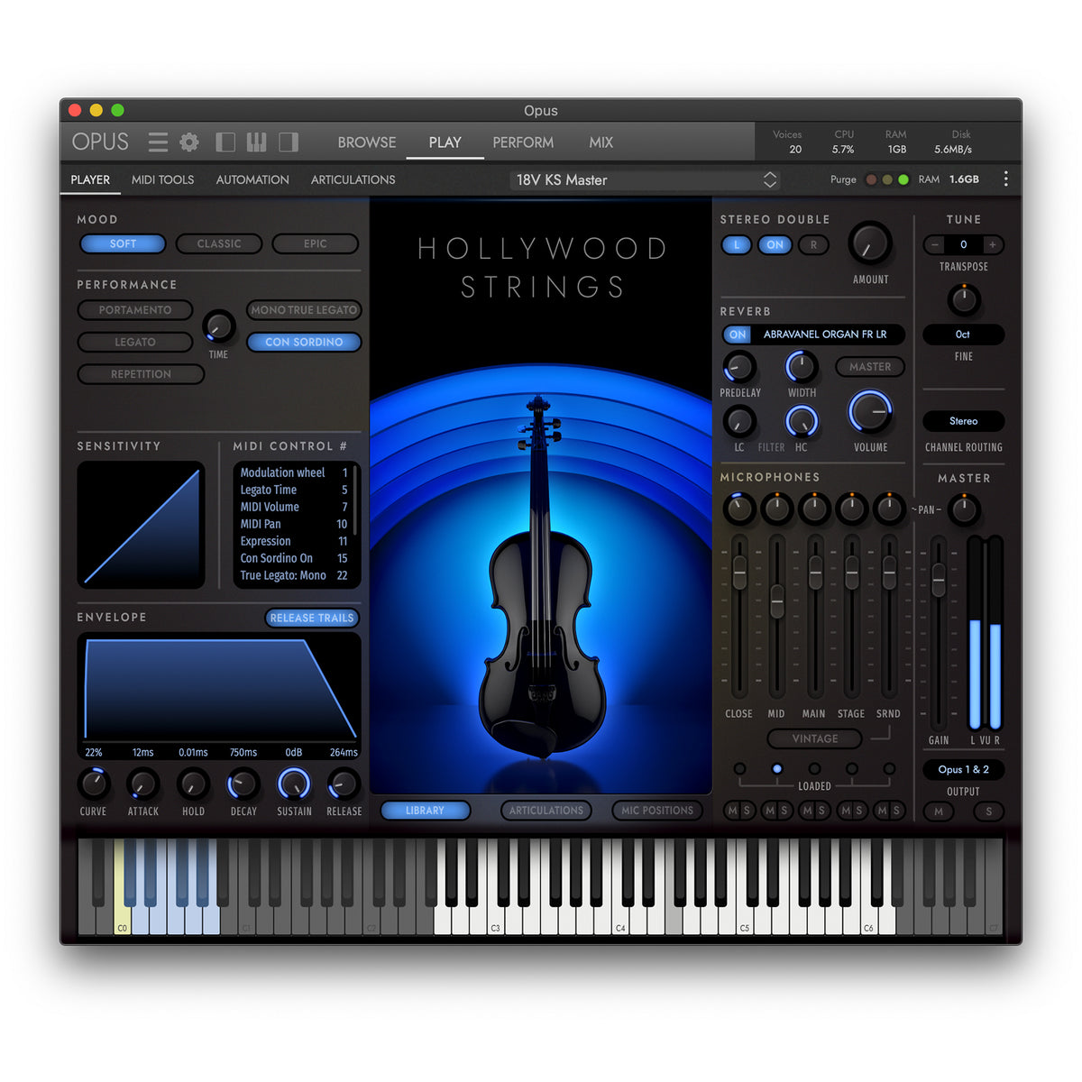Viewport: 1082px width, 1082px height.
Task: Open the Articulations tab in the top bar
Action: pyautogui.click(x=353, y=179)
